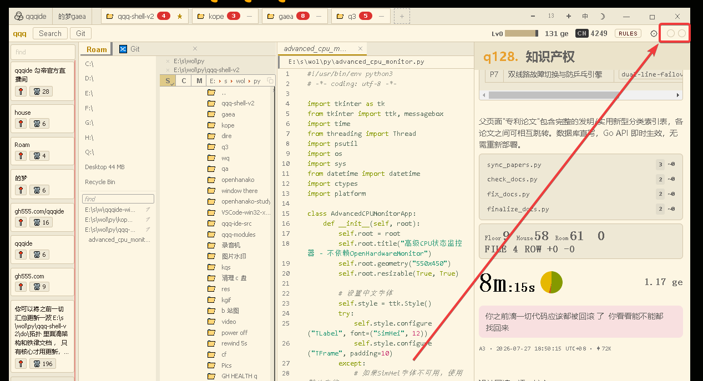Open the message count 9 badge

(x=39, y=287)
